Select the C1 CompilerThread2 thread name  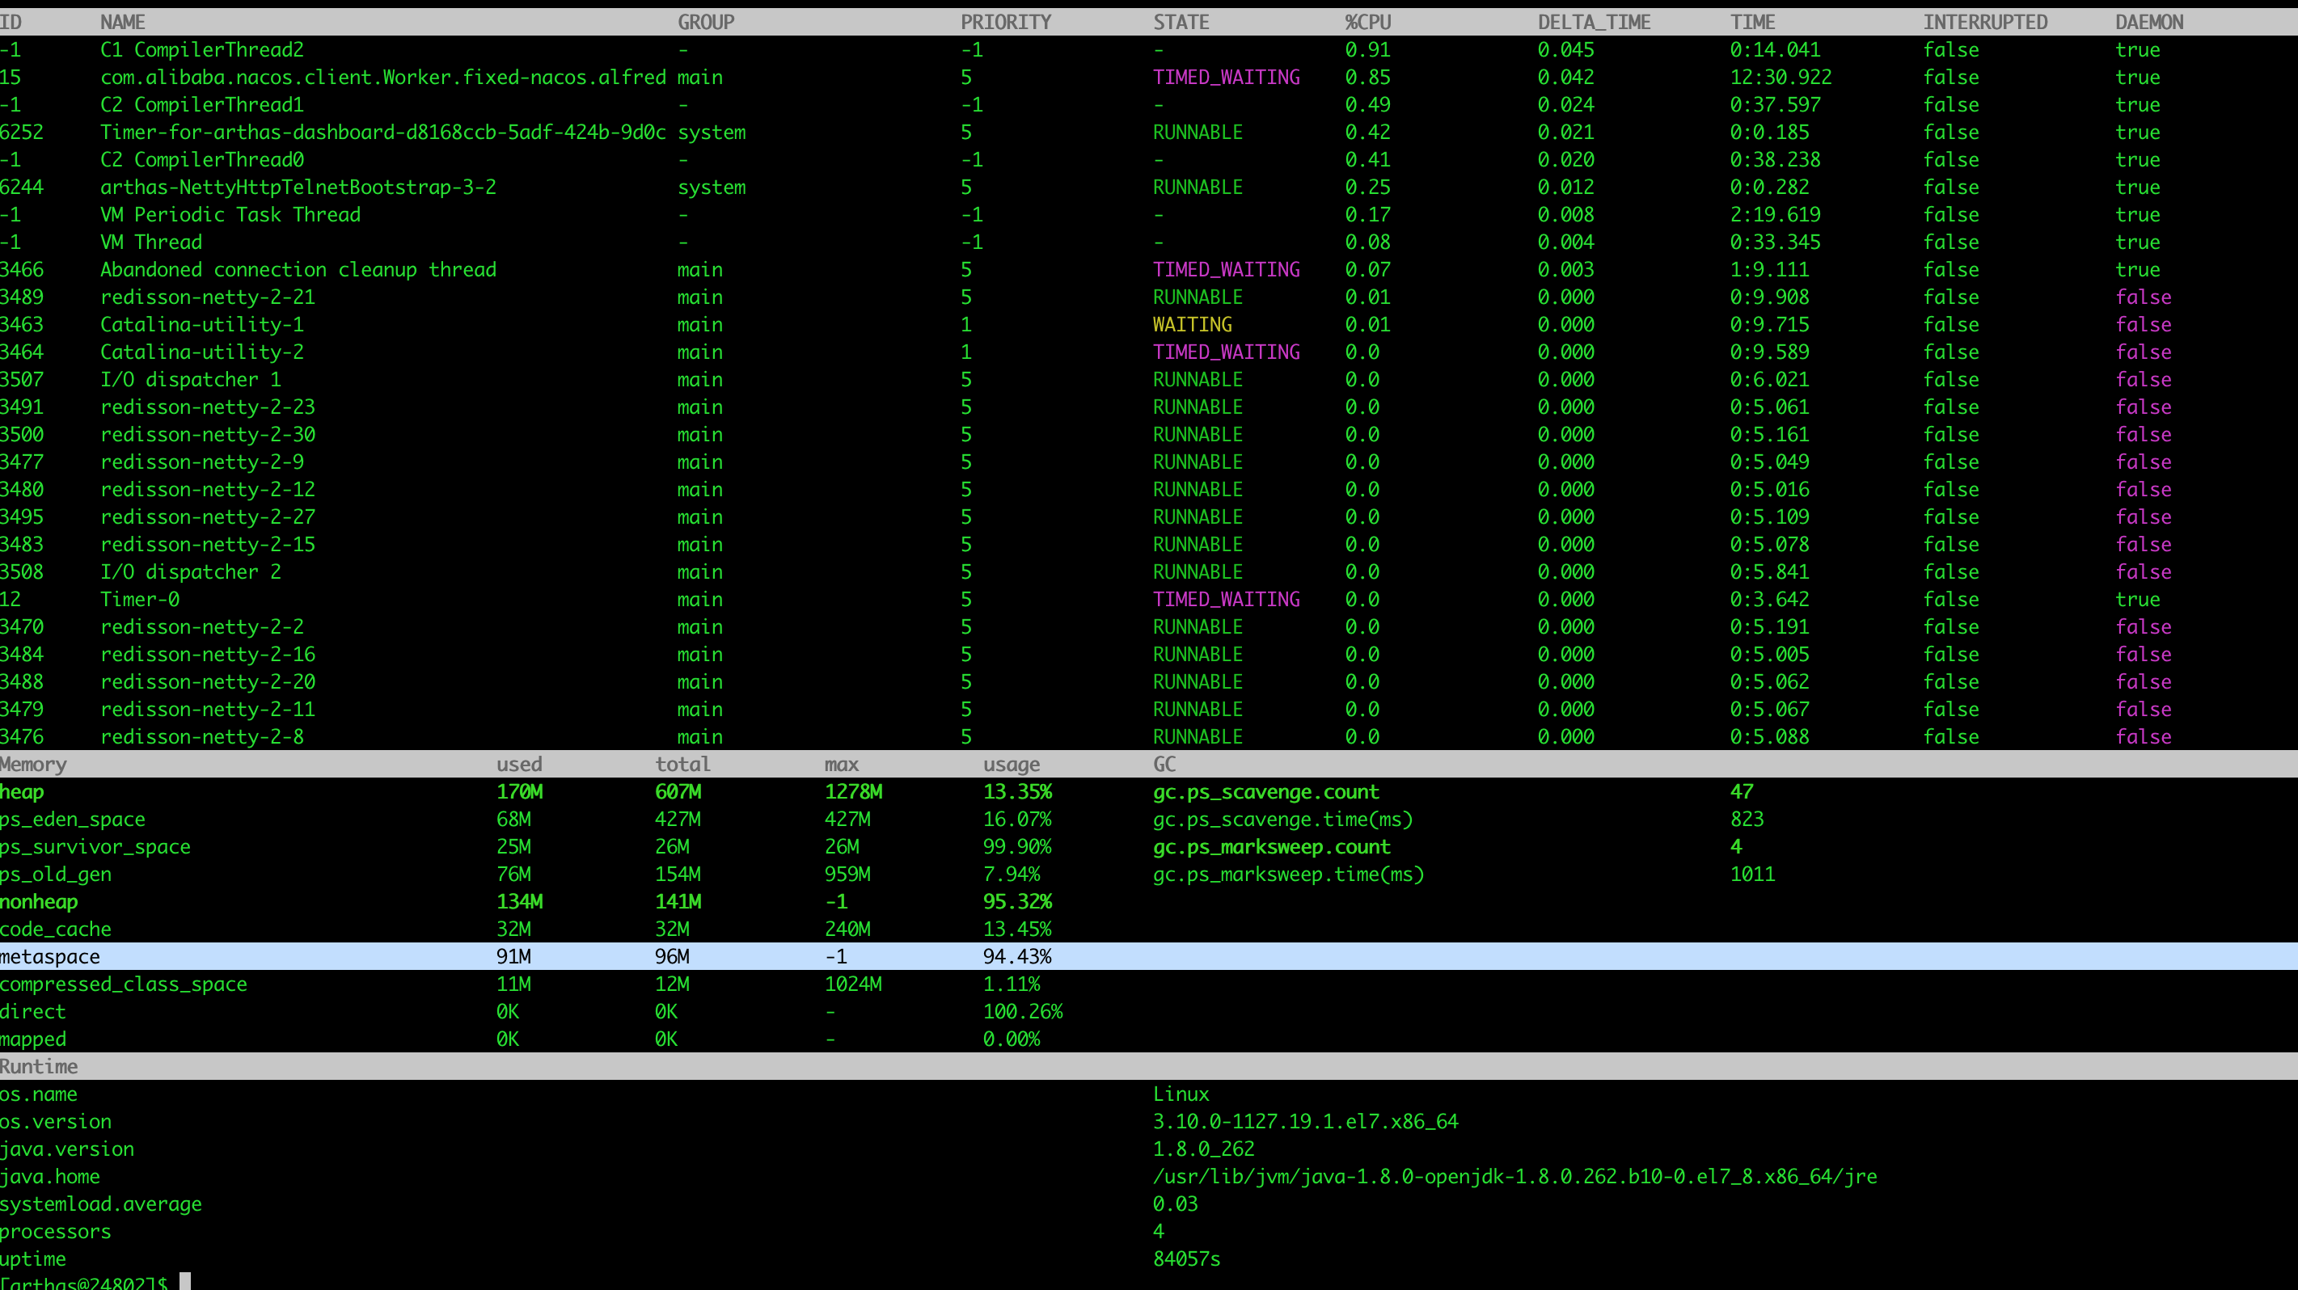[x=201, y=50]
